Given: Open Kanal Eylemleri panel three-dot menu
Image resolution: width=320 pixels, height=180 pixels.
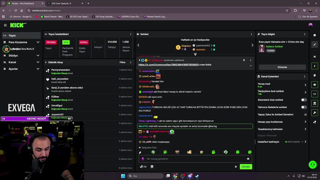Looking at the screenshot, I should pos(304,76).
